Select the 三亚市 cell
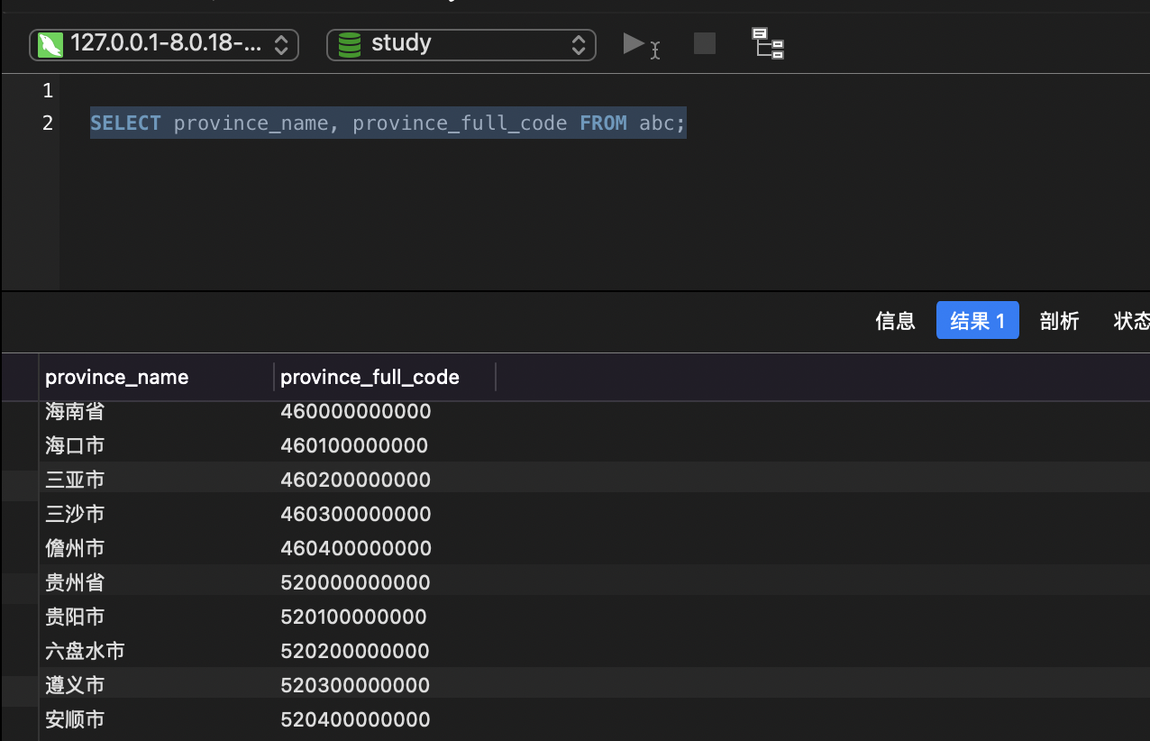This screenshot has width=1150, height=741. coord(75,480)
